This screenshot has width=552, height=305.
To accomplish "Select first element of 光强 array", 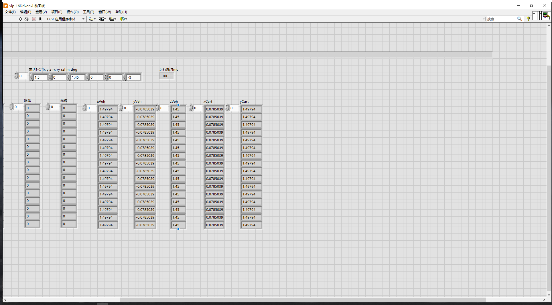I will point(69,108).
